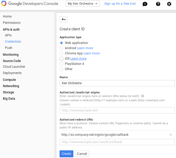
Task: Expand the Storage section
Action: tap(8, 92)
